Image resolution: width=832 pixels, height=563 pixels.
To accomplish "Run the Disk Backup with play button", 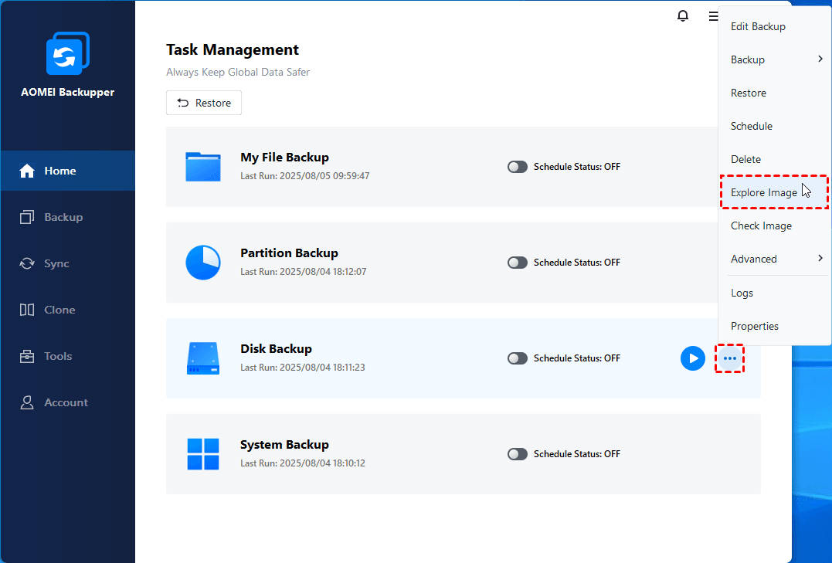I will [693, 358].
